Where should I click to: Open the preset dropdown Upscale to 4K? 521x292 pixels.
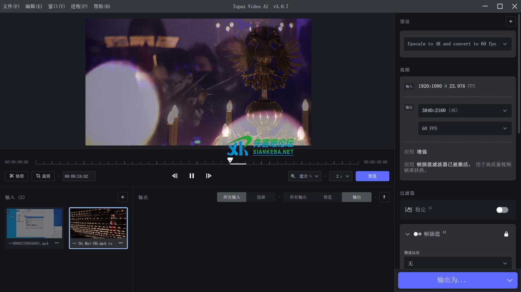tap(457, 44)
